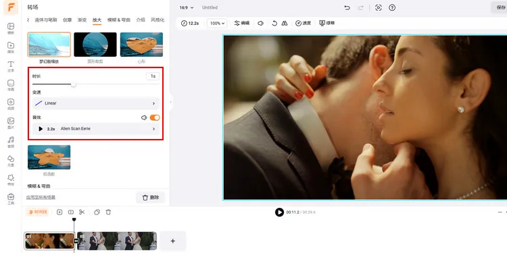Switch to the 液体与笔刷 tab
Screen dimensions: 507x253
point(46,20)
